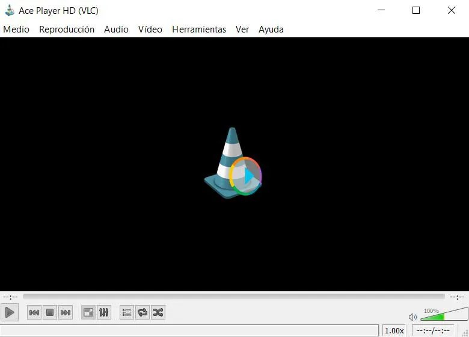Click the cone logo in the video area
This screenshot has width=469, height=337.
(x=233, y=163)
